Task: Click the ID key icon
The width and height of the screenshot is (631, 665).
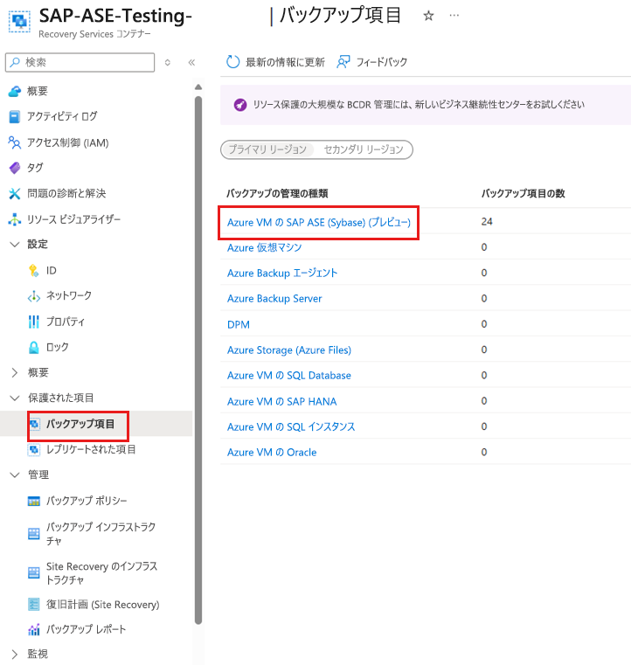Action: click(x=33, y=271)
